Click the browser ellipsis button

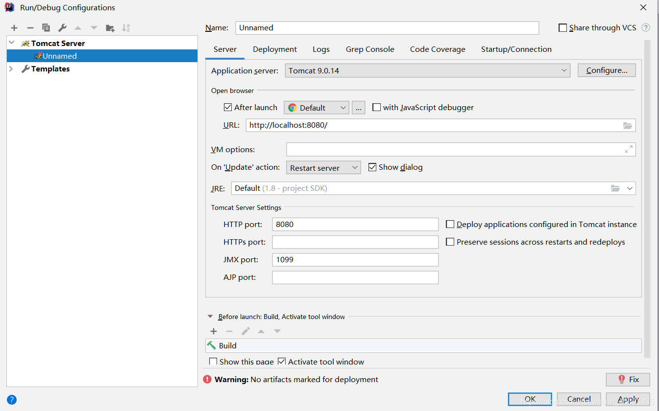pos(359,108)
